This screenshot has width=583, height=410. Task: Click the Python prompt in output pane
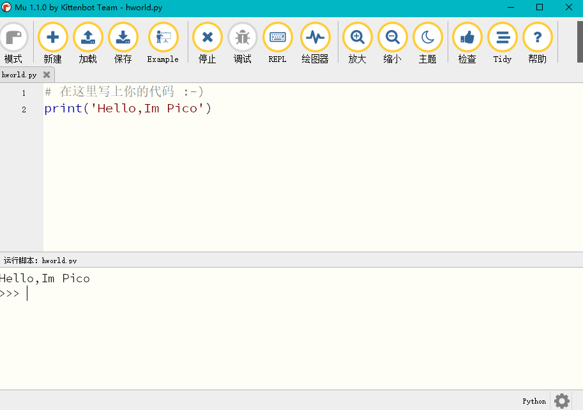[x=10, y=293]
